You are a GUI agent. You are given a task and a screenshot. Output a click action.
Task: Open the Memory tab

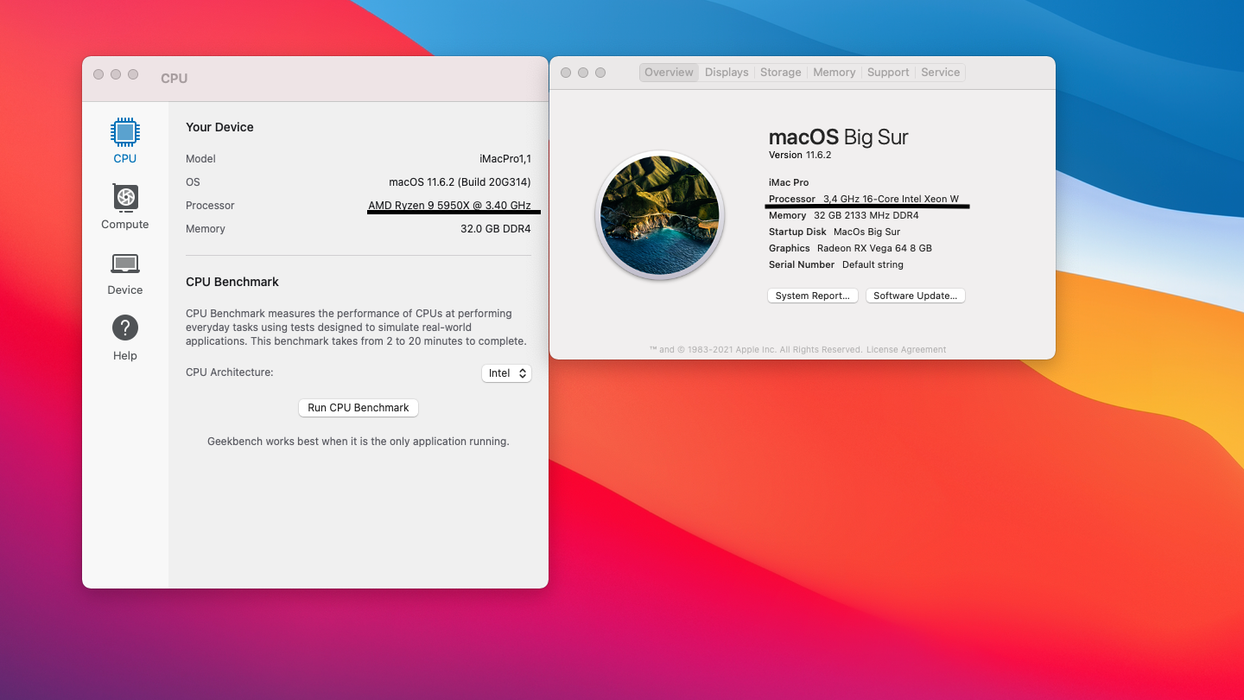834,73
